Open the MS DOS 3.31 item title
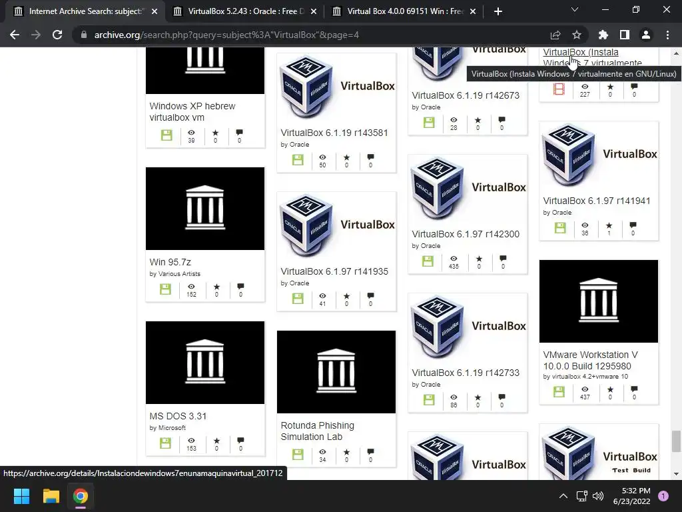682x512 pixels. point(178,416)
